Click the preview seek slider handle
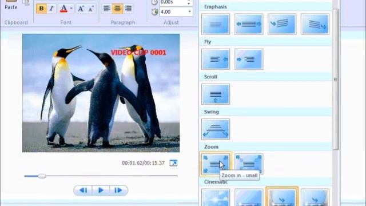The image size is (366, 206). (x=42, y=176)
